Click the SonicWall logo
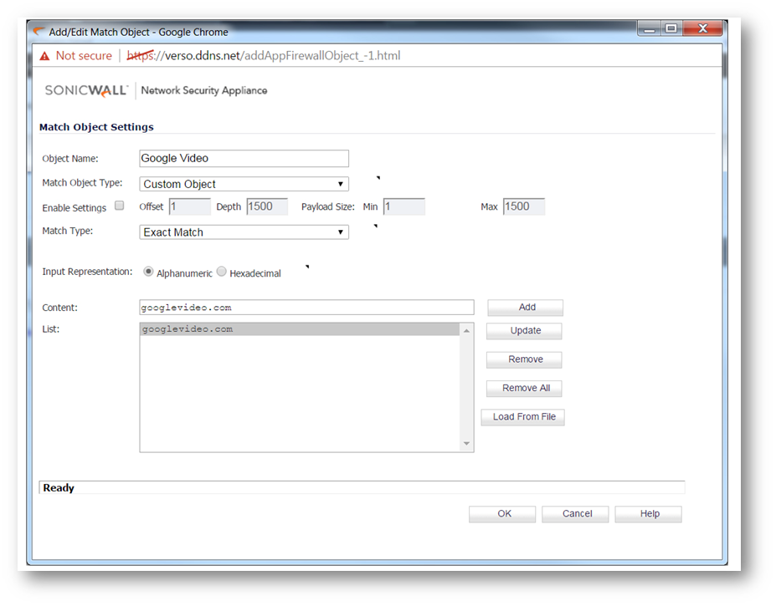This screenshot has height=606, width=776. [x=86, y=90]
